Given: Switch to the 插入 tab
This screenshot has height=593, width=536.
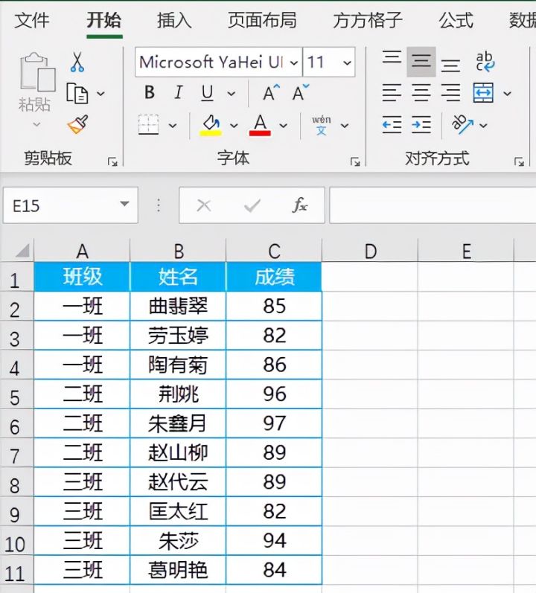Looking at the screenshot, I should click(x=174, y=20).
